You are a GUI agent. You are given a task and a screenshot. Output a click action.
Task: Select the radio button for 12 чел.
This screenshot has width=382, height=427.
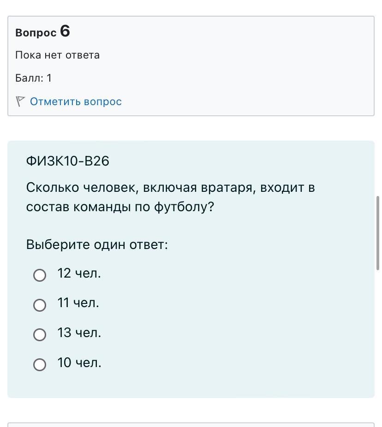tap(40, 275)
